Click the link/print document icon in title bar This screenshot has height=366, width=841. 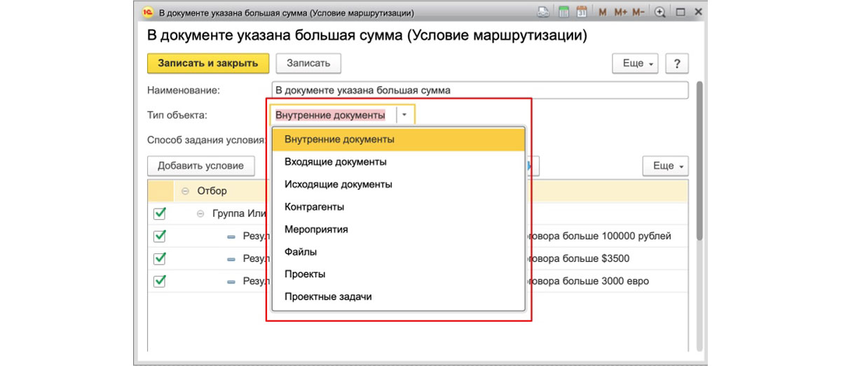click(544, 13)
